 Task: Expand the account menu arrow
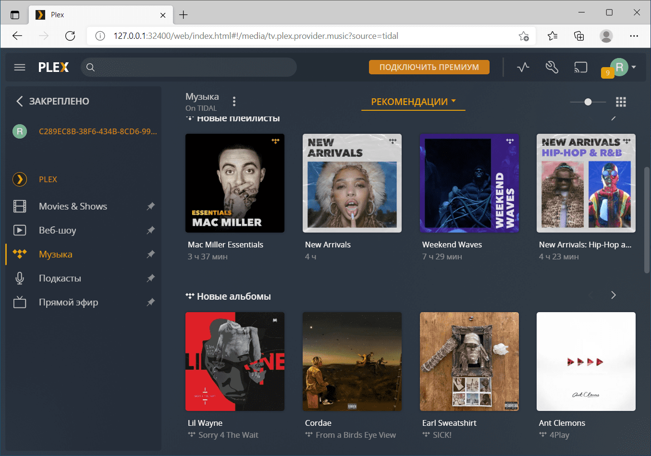[634, 67]
